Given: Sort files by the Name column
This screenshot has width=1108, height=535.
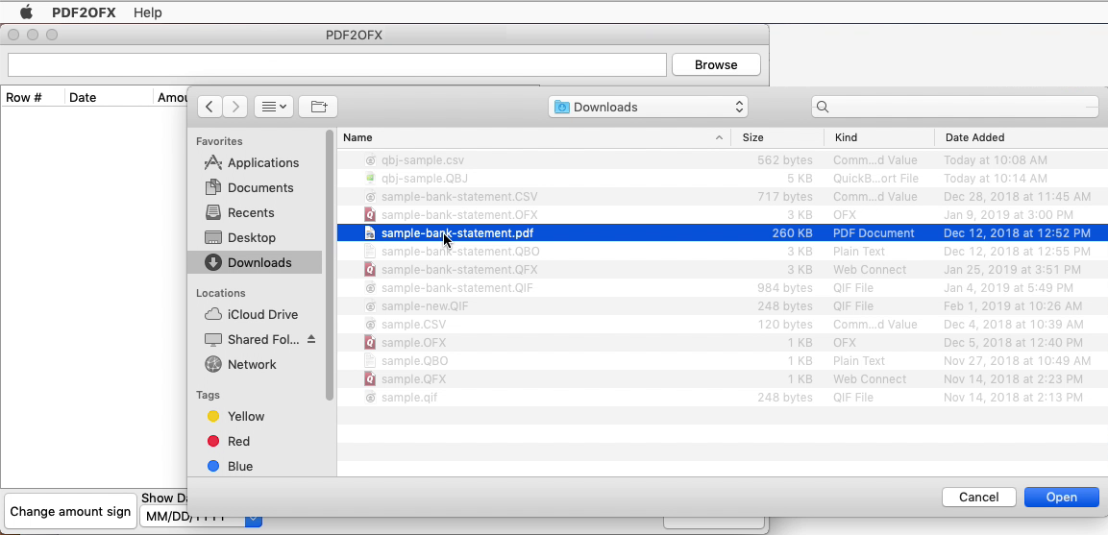Looking at the screenshot, I should [x=533, y=137].
